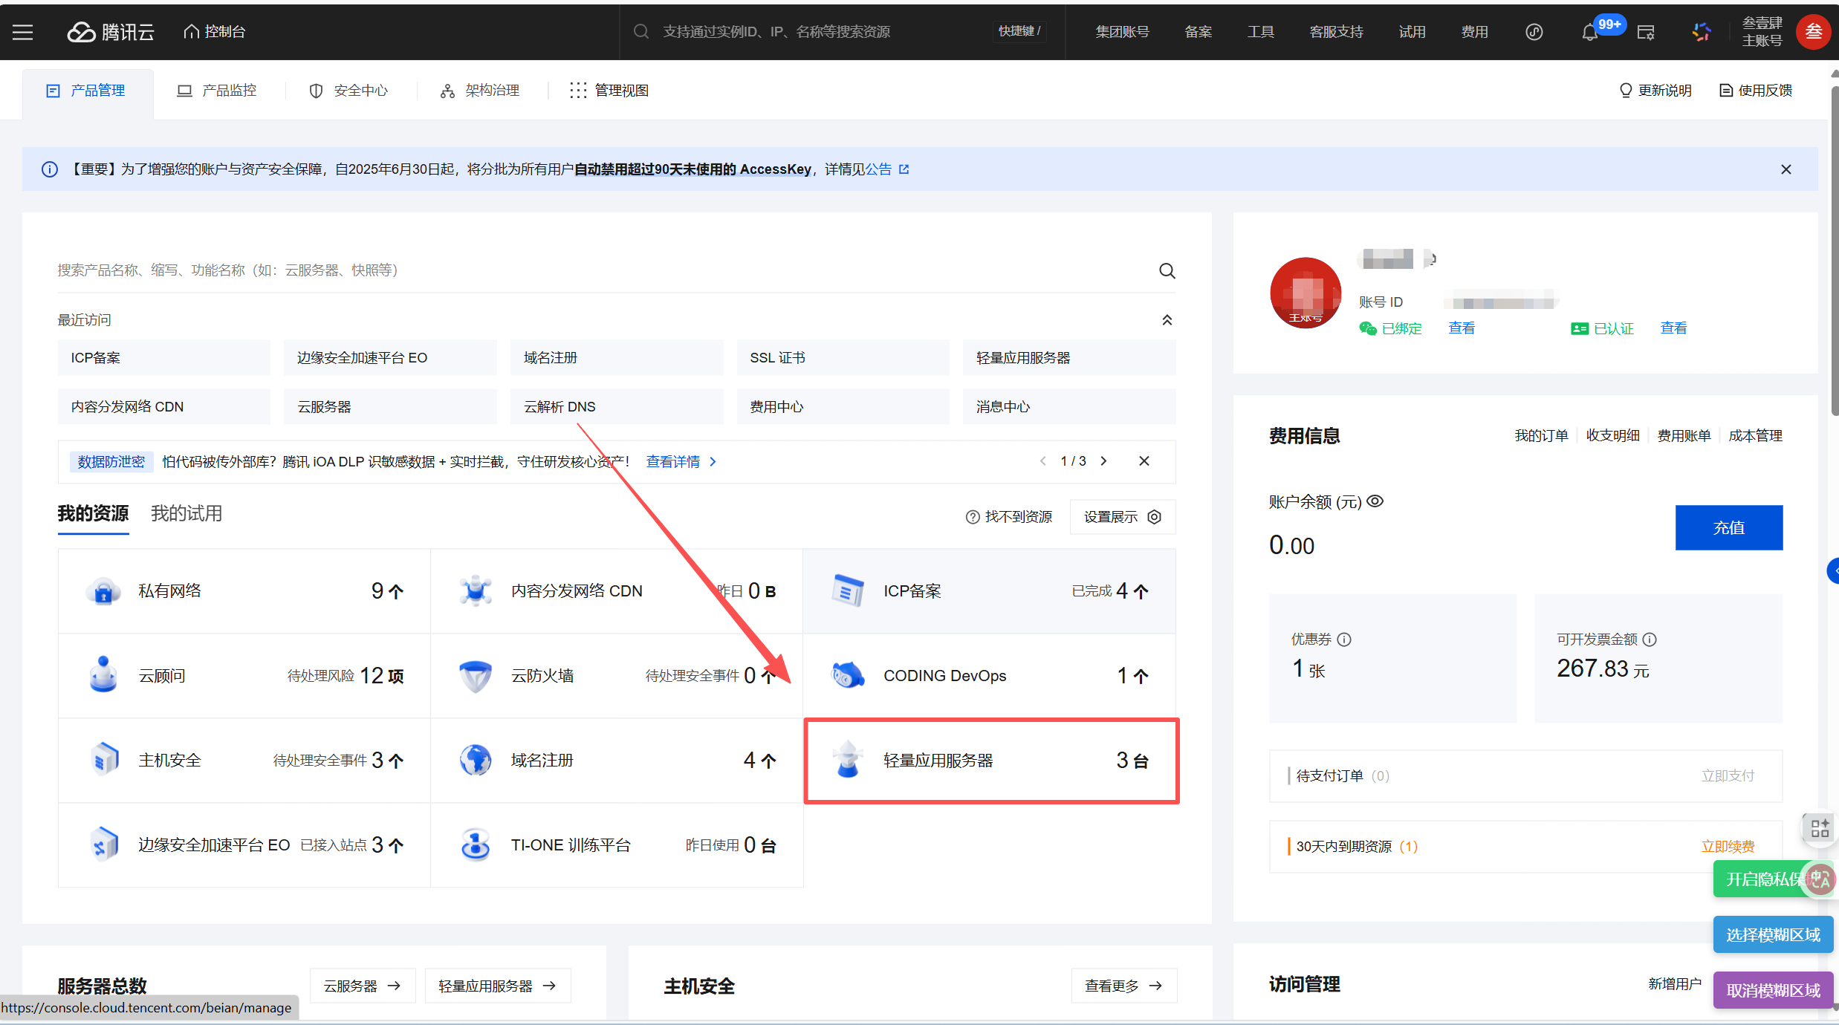The width and height of the screenshot is (1839, 1025).
Task: Click the 云防火墙 shield icon
Action: (x=476, y=676)
